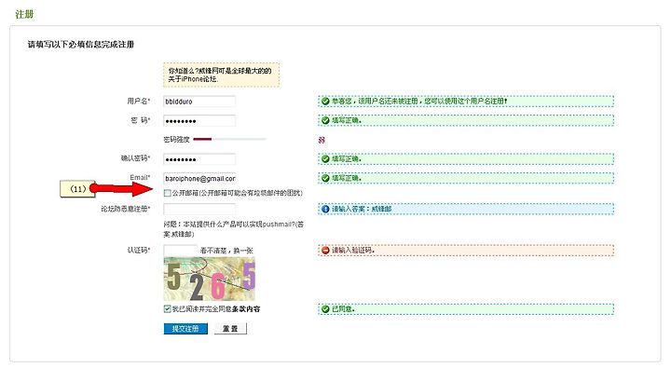Click the 注册 page heading

coord(24,14)
